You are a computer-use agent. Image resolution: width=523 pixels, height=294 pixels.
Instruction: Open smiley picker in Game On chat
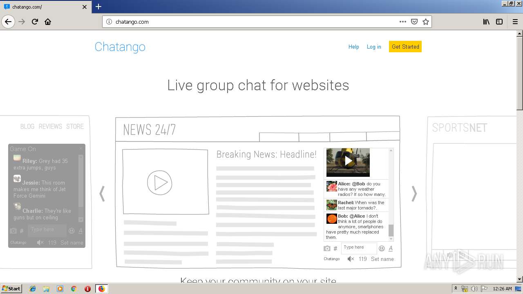click(x=72, y=231)
